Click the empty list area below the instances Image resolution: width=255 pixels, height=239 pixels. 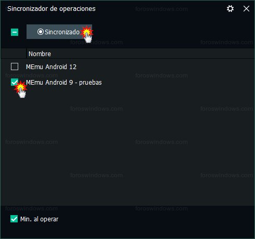point(127,147)
